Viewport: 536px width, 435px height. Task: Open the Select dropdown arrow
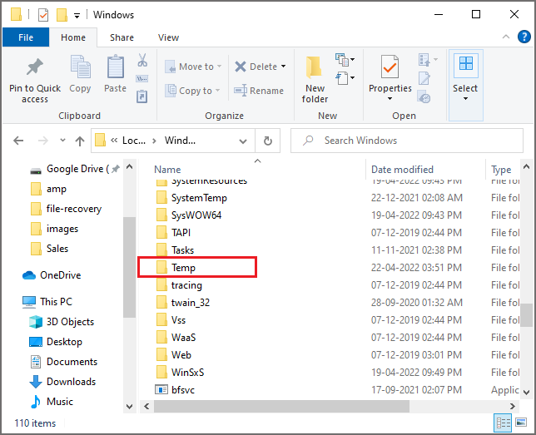pos(465,99)
